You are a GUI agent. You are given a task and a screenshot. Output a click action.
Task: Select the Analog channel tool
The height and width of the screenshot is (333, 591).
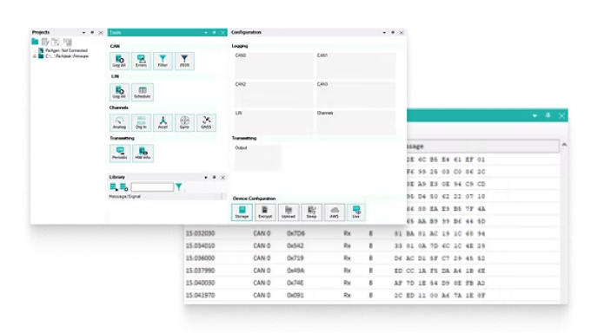click(119, 122)
